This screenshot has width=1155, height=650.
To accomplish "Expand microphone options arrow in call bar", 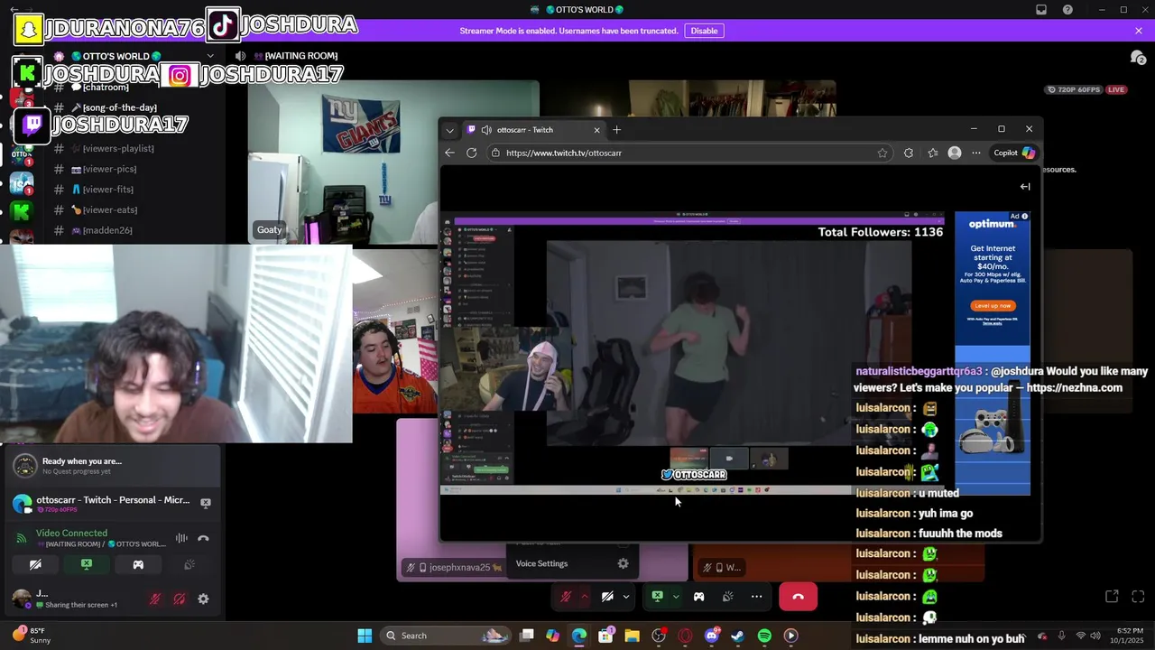I will [585, 597].
